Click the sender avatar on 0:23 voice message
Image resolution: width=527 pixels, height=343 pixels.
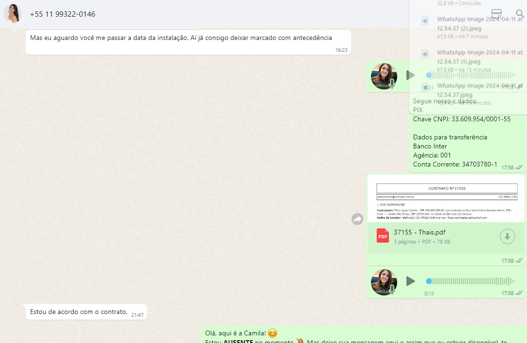384,76
